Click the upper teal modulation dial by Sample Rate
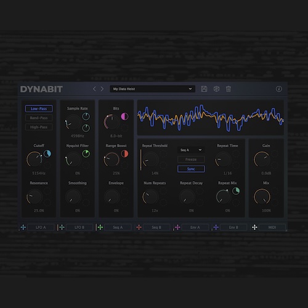The width and height of the screenshot is (308, 308). [x=86, y=116]
